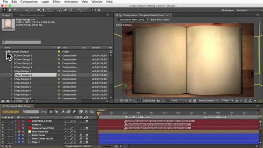Collapse the Sample Designs folder
This screenshot has width=263, height=148.
pyautogui.click(x=6, y=52)
